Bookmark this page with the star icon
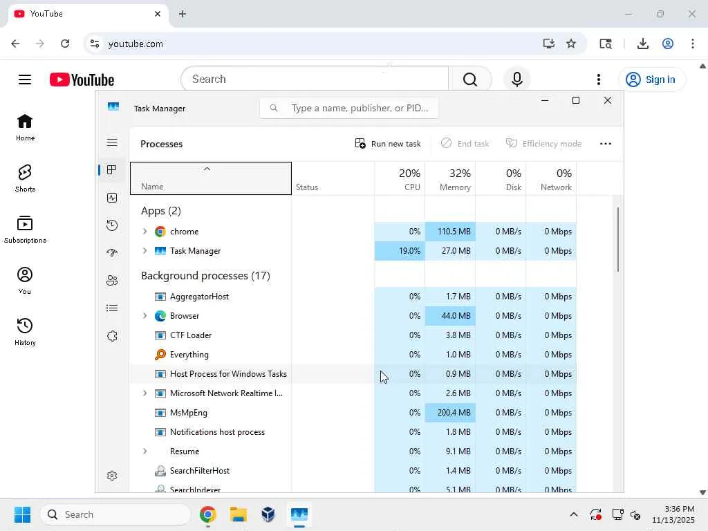Screen dimensions: 708x531 click(571, 44)
